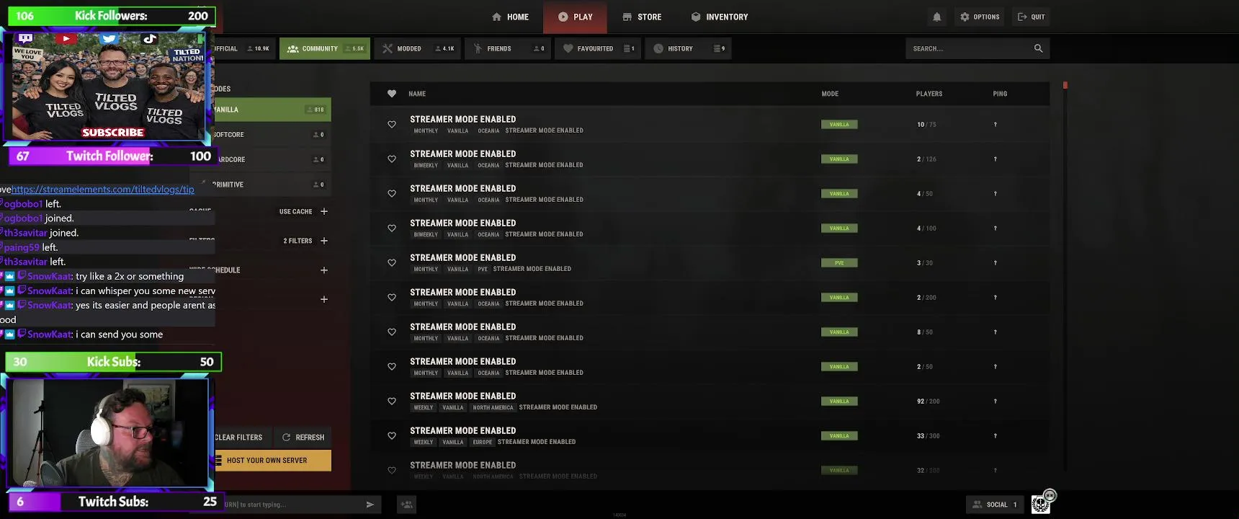This screenshot has width=1239, height=519.
Task: Click the invite friends group icon
Action: point(406,505)
